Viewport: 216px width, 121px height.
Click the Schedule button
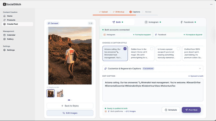pyautogui.click(x=171, y=110)
